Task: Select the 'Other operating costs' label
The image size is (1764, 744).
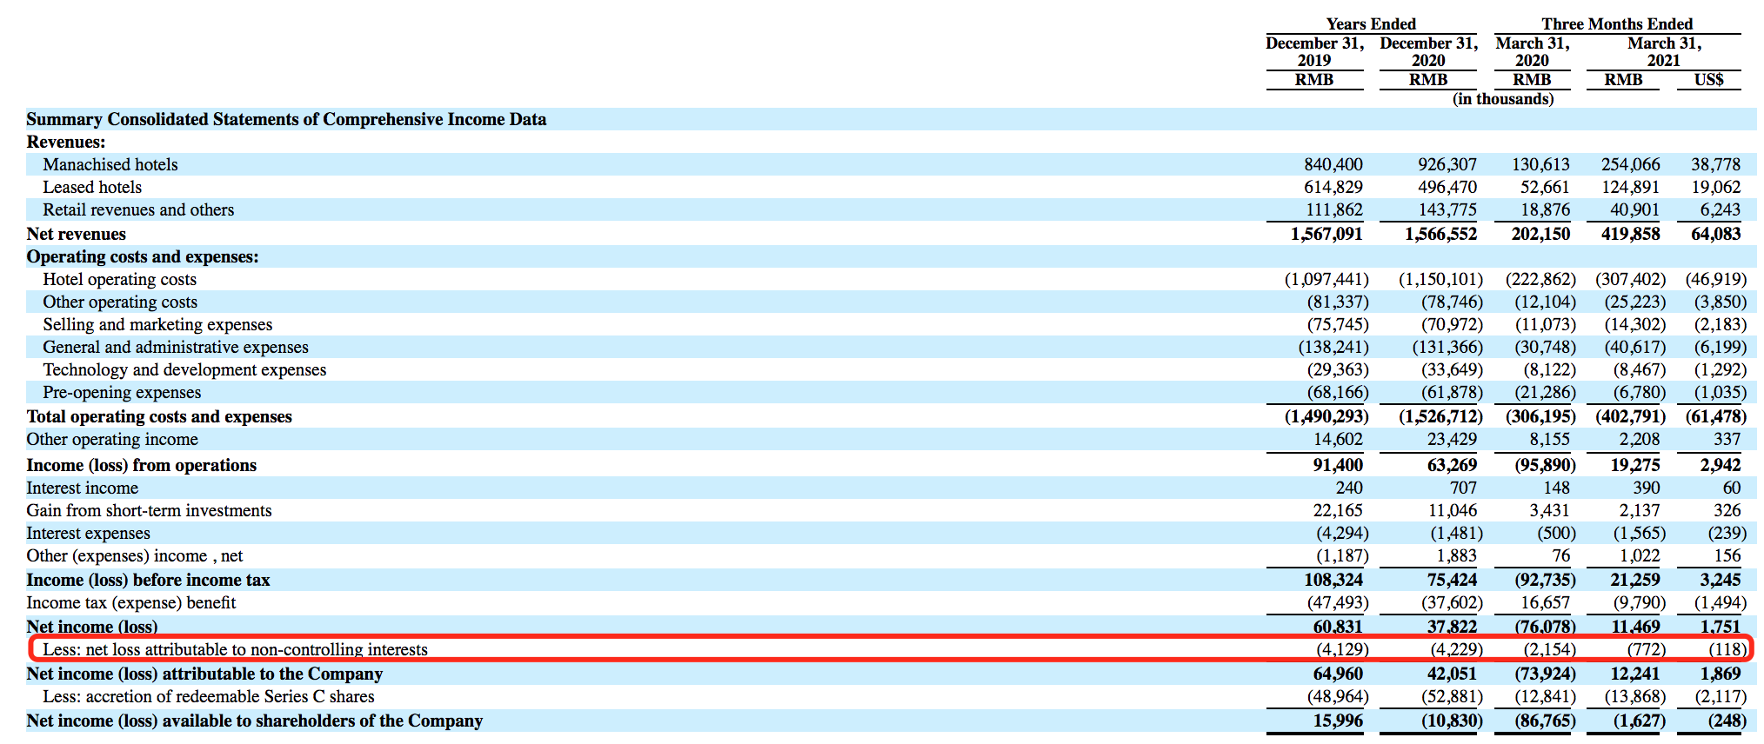Action: 120,302
